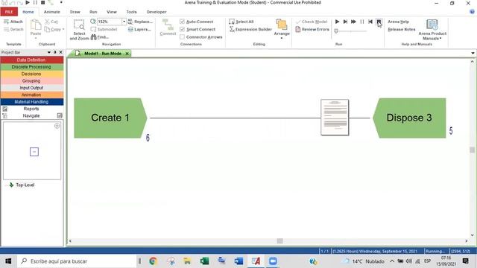
Task: Open the Copy dropdown arrow
Action: point(63,29)
